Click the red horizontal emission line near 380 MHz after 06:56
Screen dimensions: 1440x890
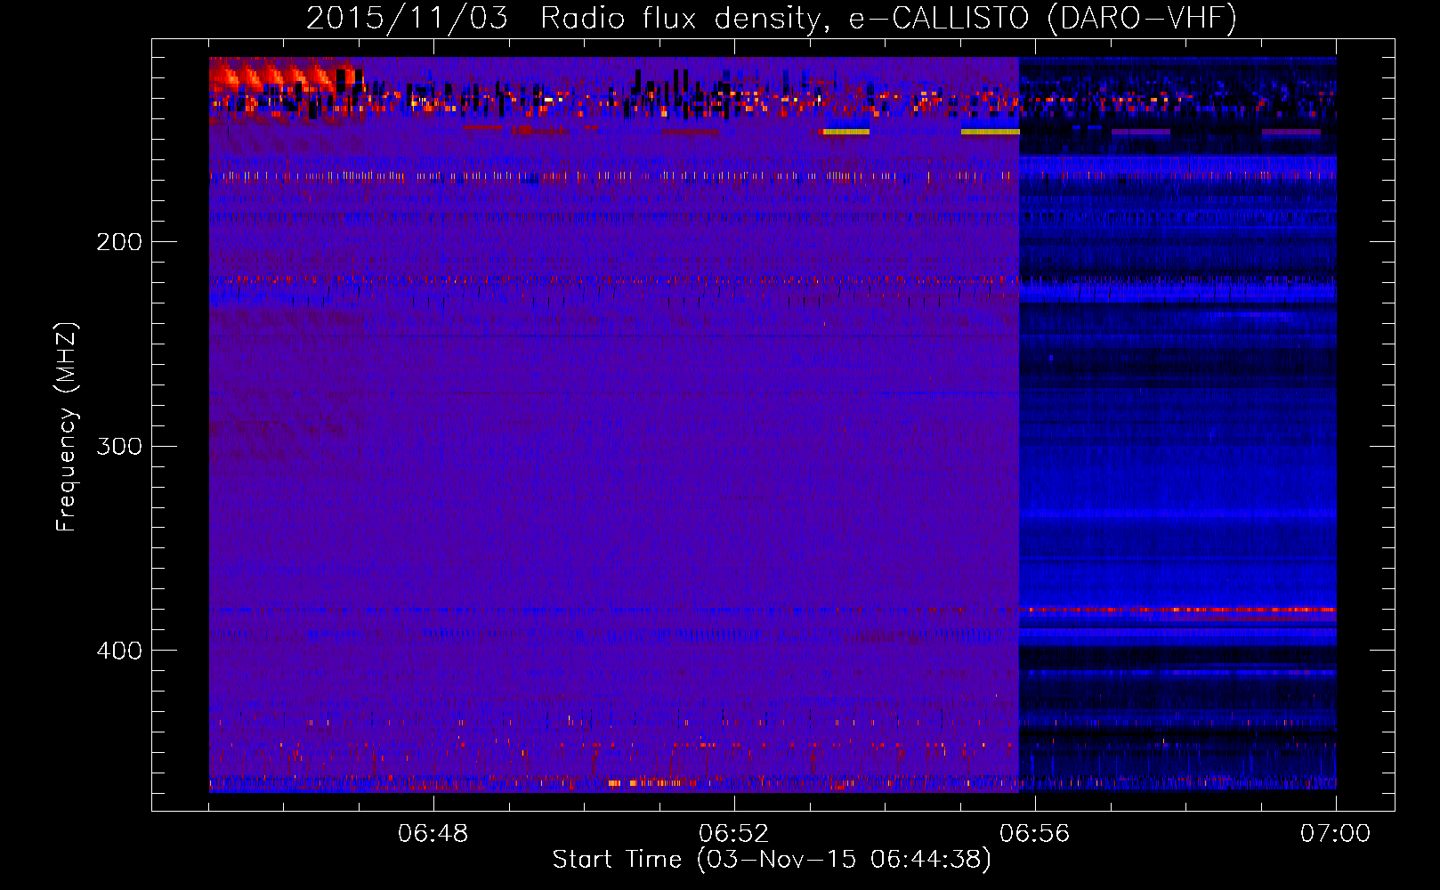pos(1177,610)
